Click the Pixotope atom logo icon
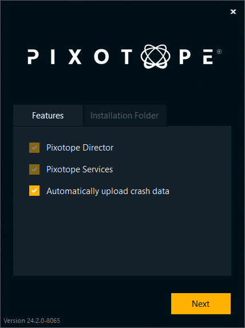This screenshot has width=245, height=328. (156, 57)
